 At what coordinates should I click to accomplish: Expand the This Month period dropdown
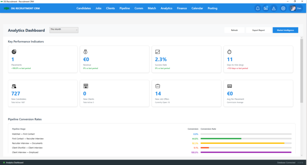[x=64, y=30]
